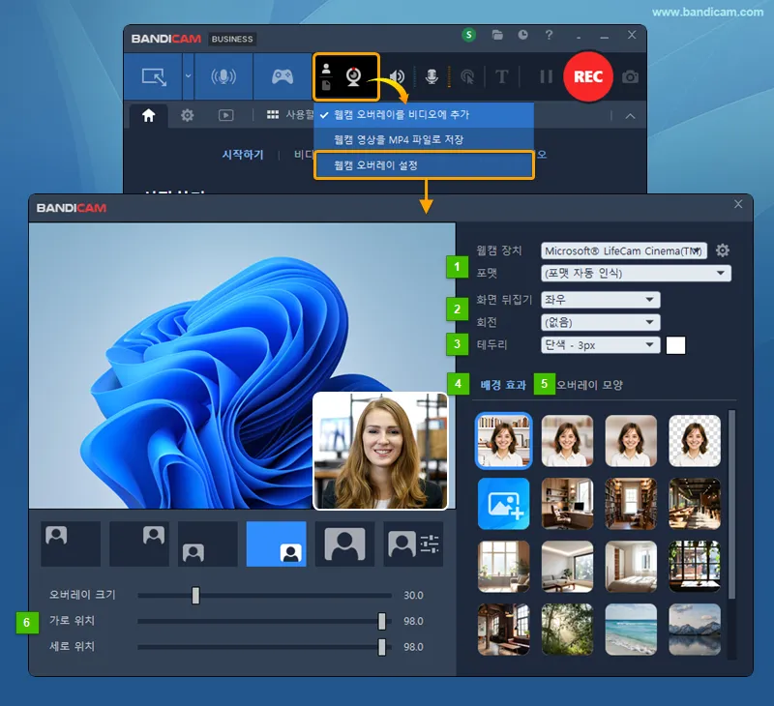Choose '웹캠 영상을 MP4 파일로 저장' menu item
Viewport: 774px width, 706px height.
pos(424,139)
